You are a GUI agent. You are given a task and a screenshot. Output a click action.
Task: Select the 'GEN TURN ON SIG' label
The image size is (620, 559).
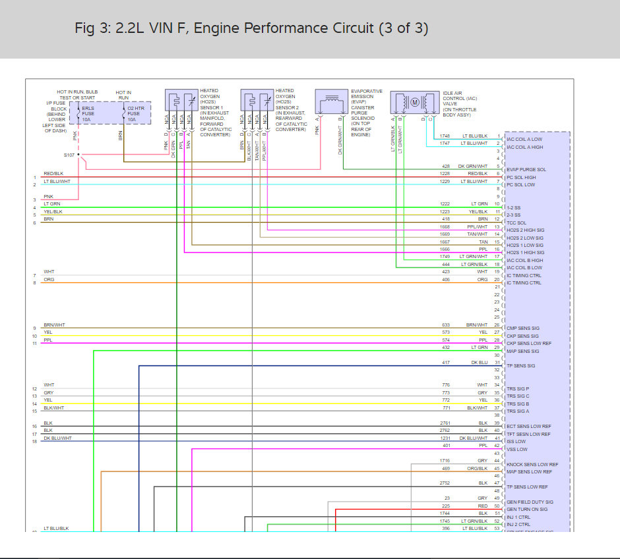tap(527, 510)
